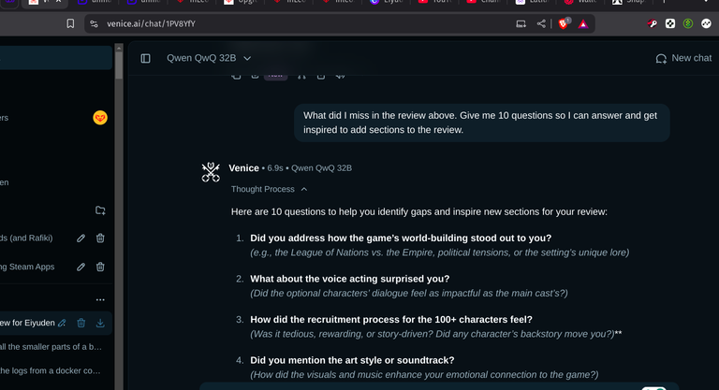Click question 2 about the voice acting
This screenshot has width=719, height=390.
350,279
